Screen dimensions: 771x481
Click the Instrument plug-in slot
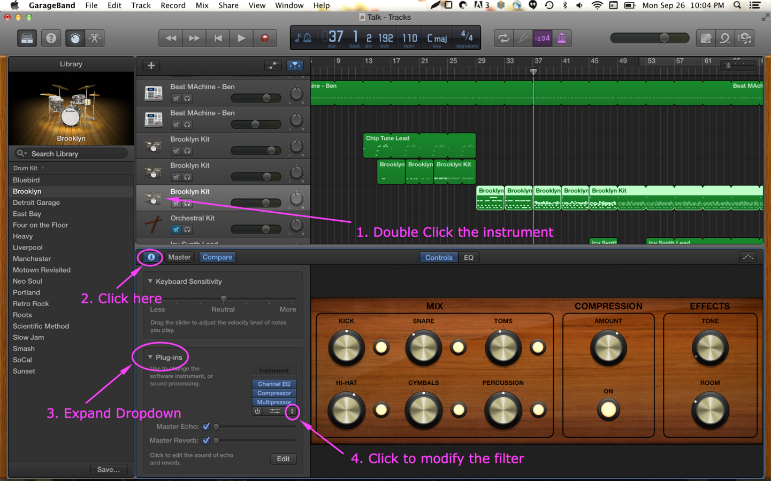pos(274,370)
